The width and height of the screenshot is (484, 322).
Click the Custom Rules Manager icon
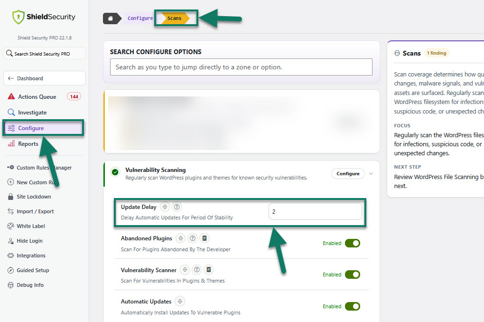tap(10, 167)
